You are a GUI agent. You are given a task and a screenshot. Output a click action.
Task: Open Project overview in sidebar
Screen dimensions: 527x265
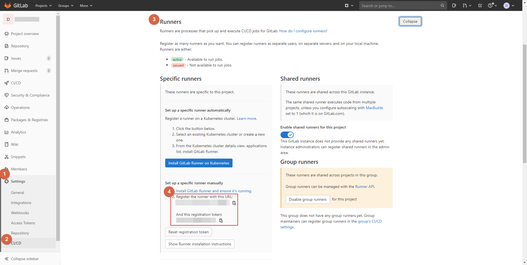pyautogui.click(x=25, y=34)
